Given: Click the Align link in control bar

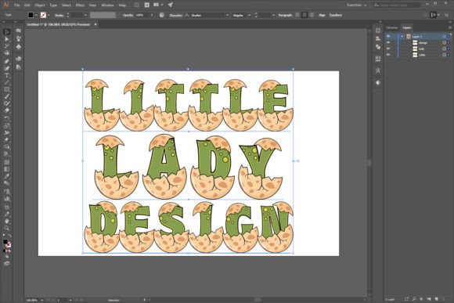Looking at the screenshot, I should [322, 15].
